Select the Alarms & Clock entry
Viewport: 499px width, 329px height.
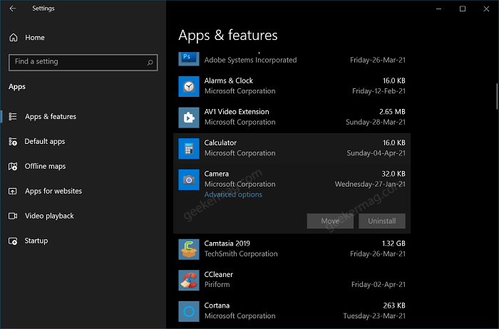292,86
